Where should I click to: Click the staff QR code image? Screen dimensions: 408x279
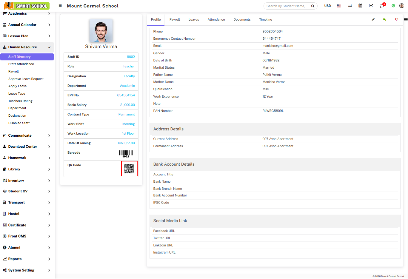pyautogui.click(x=129, y=169)
